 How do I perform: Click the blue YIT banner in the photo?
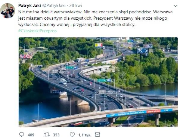click(139, 113)
